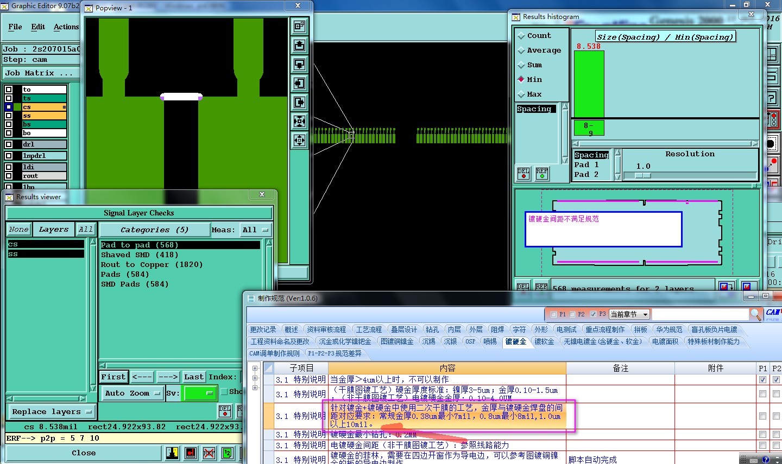The image size is (782, 464).
Task: Click the REF icon under the Spacing list in histogram
Action: pyautogui.click(x=542, y=174)
